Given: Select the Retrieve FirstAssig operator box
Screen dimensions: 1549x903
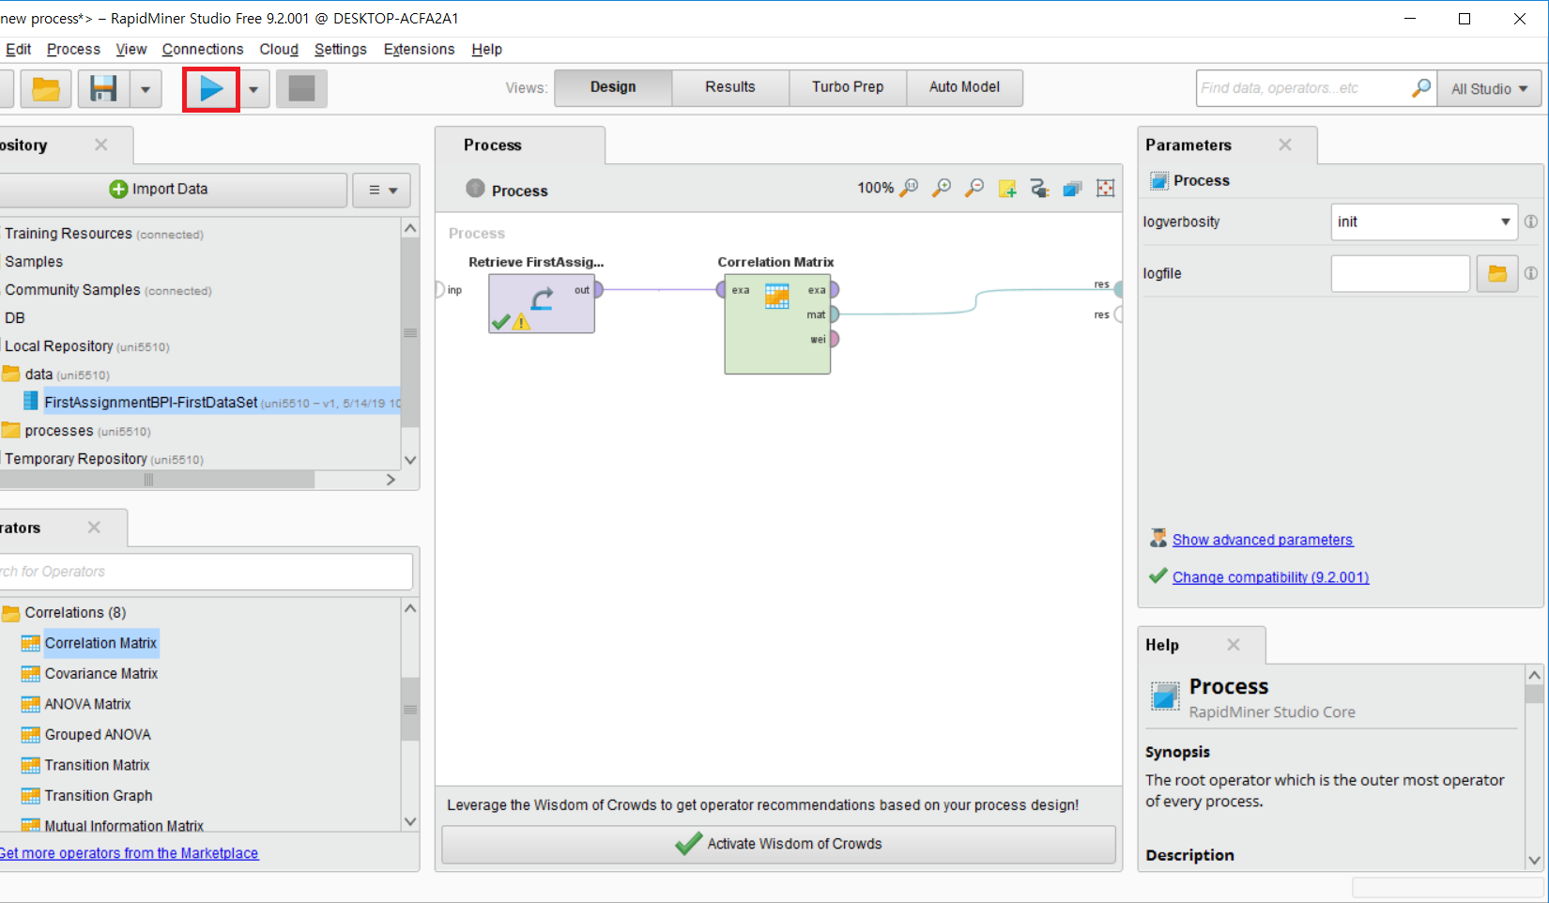Looking at the screenshot, I should point(542,303).
